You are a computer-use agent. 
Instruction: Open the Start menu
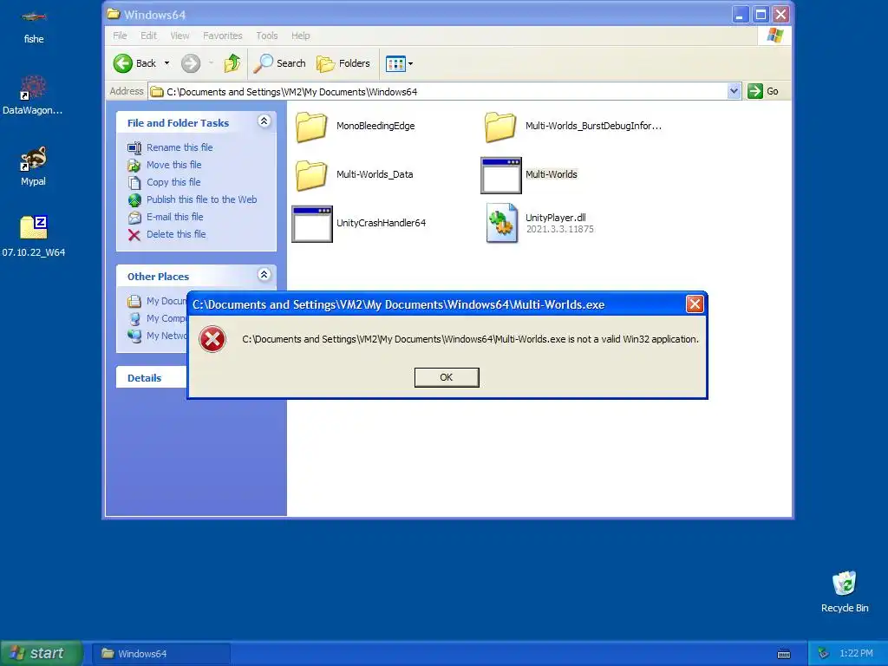click(42, 653)
